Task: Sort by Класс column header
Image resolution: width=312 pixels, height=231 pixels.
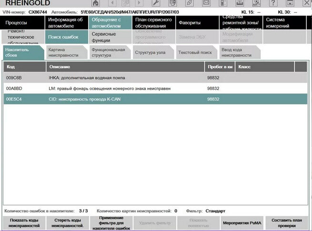Action: click(x=265, y=67)
